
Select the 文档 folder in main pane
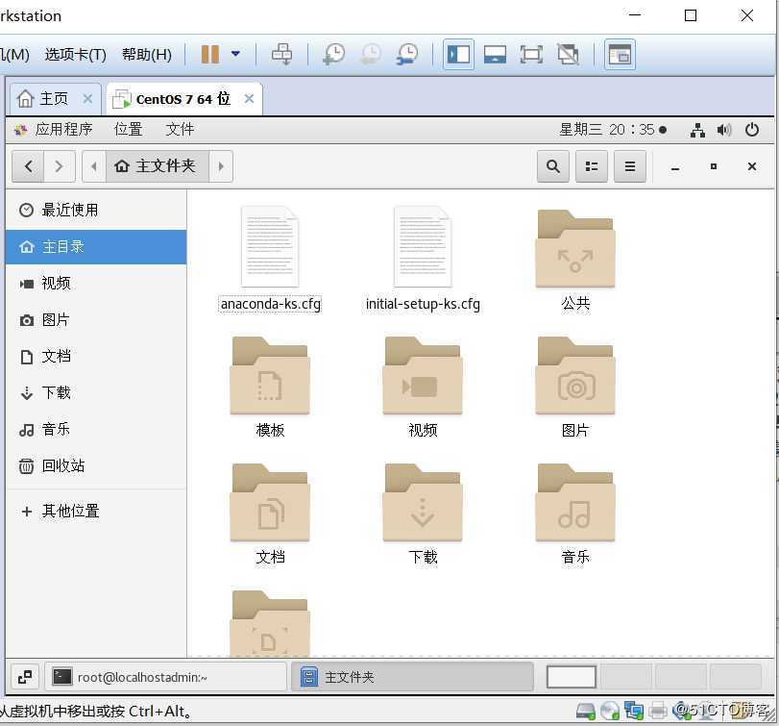(x=270, y=513)
